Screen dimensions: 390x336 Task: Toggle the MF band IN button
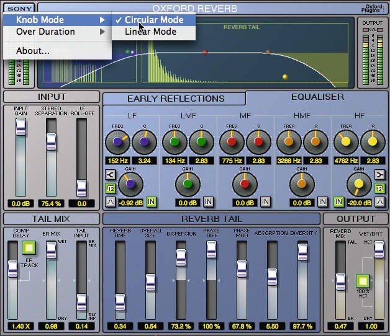(x=265, y=202)
